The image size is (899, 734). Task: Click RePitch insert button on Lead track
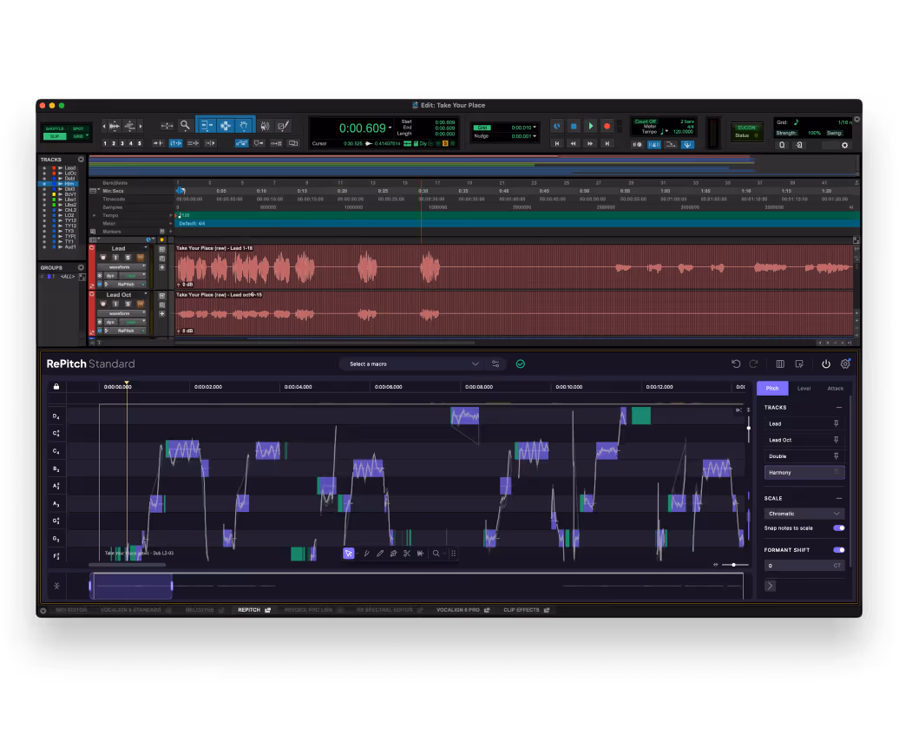(126, 285)
